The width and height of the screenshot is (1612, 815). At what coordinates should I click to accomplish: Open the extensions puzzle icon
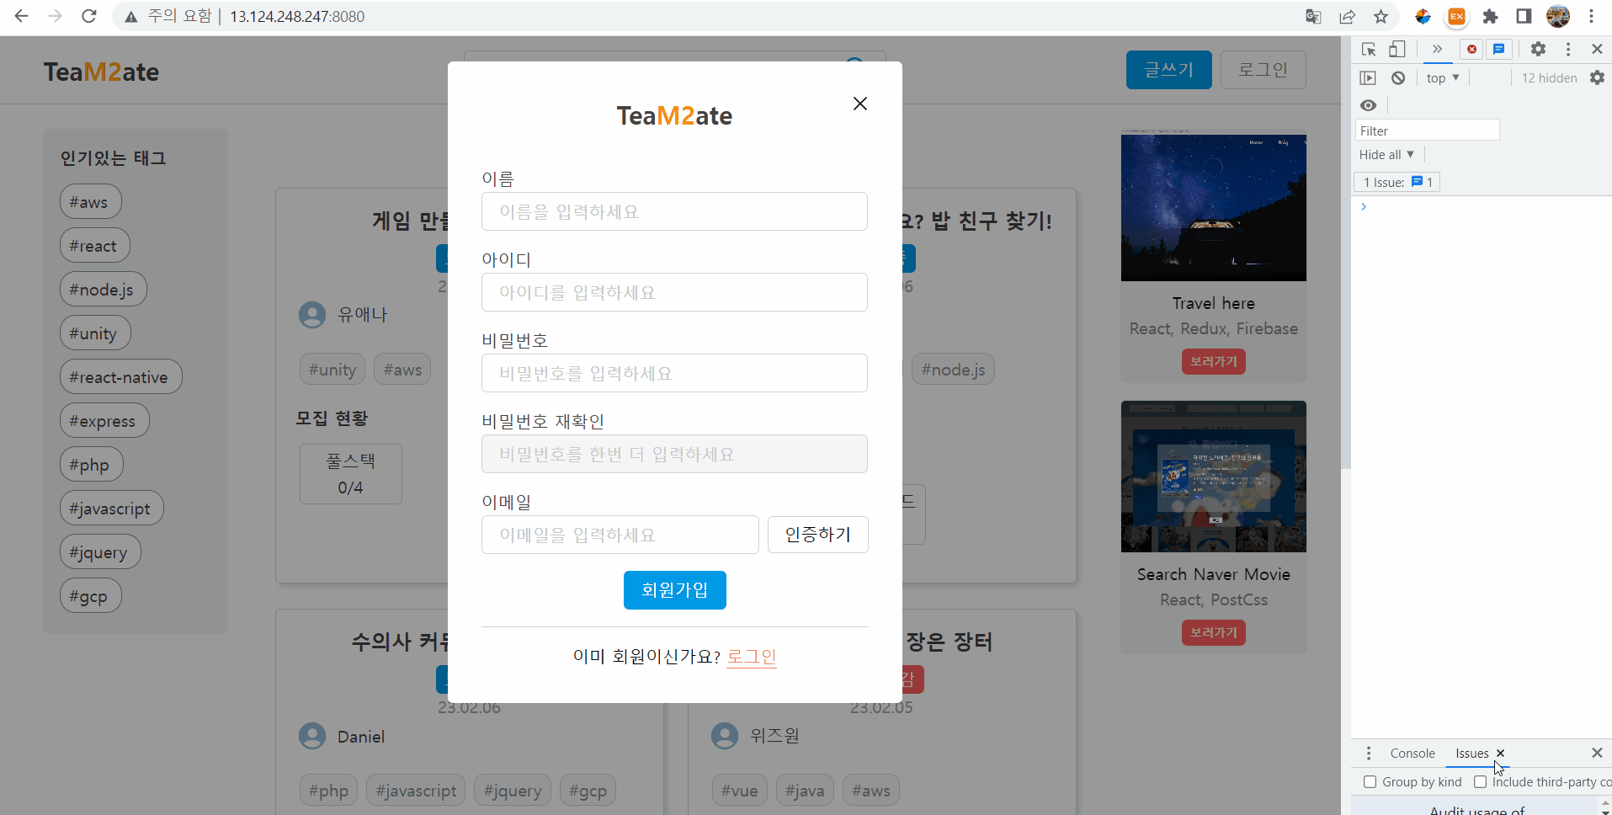coord(1491,16)
